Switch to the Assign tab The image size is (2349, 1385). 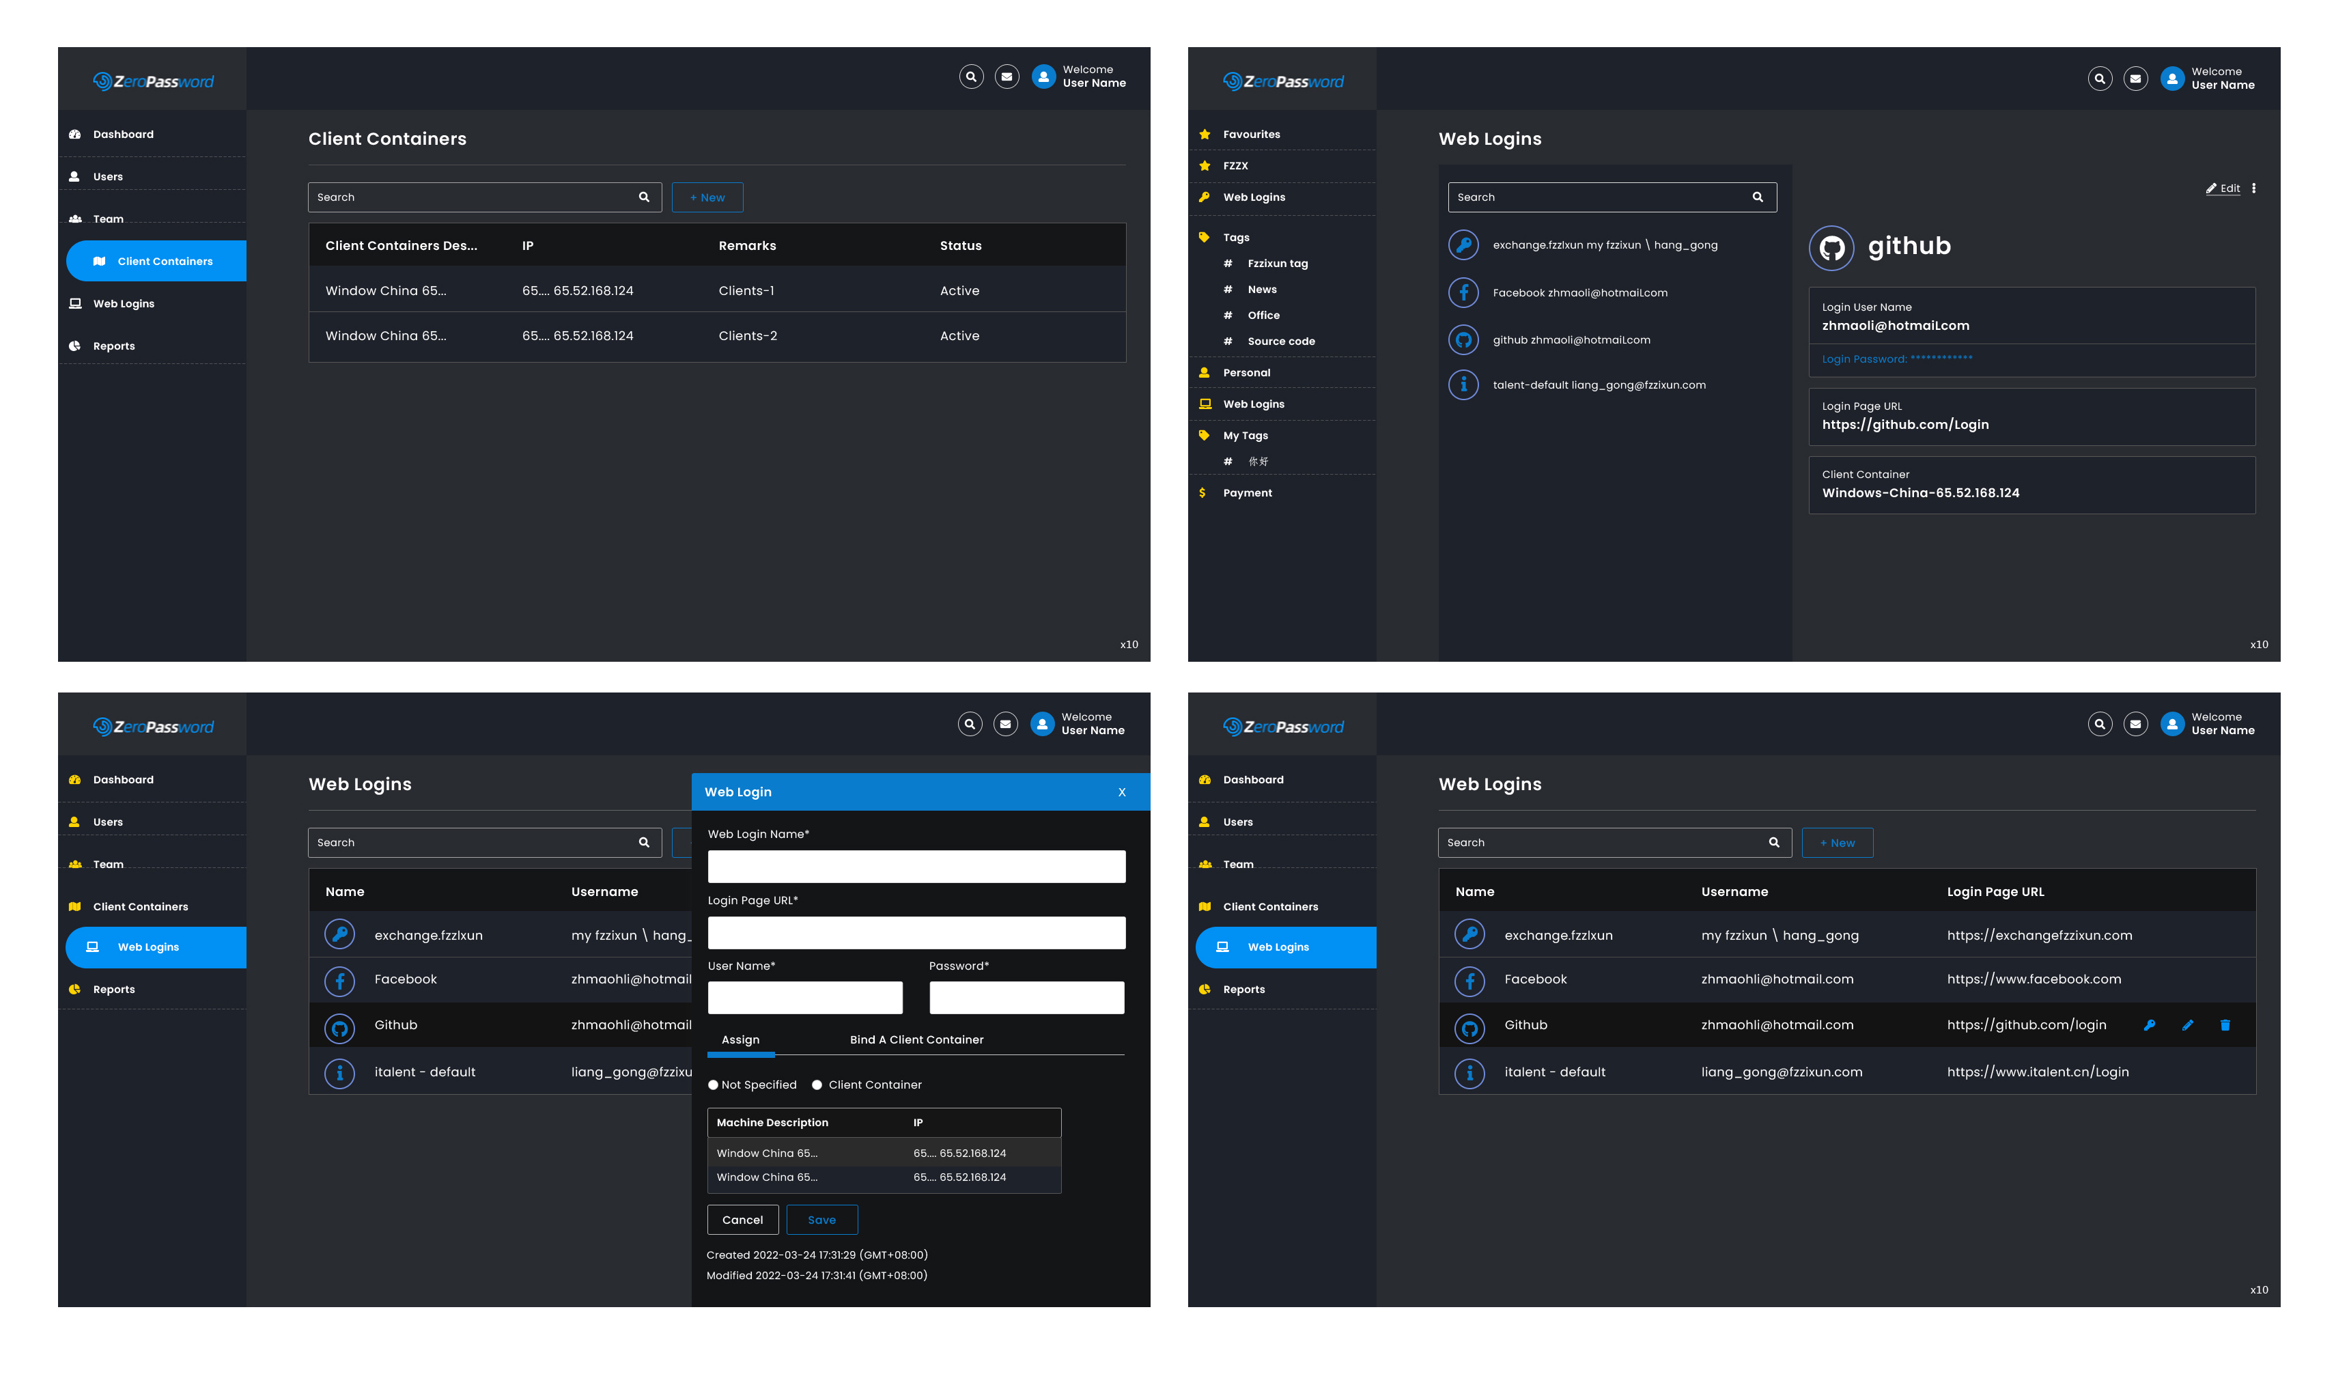click(x=741, y=1039)
